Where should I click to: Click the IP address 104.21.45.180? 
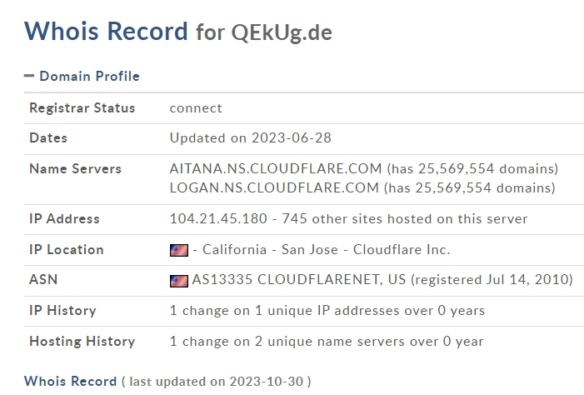pyautogui.click(x=218, y=218)
